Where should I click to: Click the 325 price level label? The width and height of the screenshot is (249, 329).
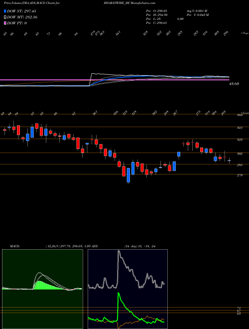pos(240,140)
